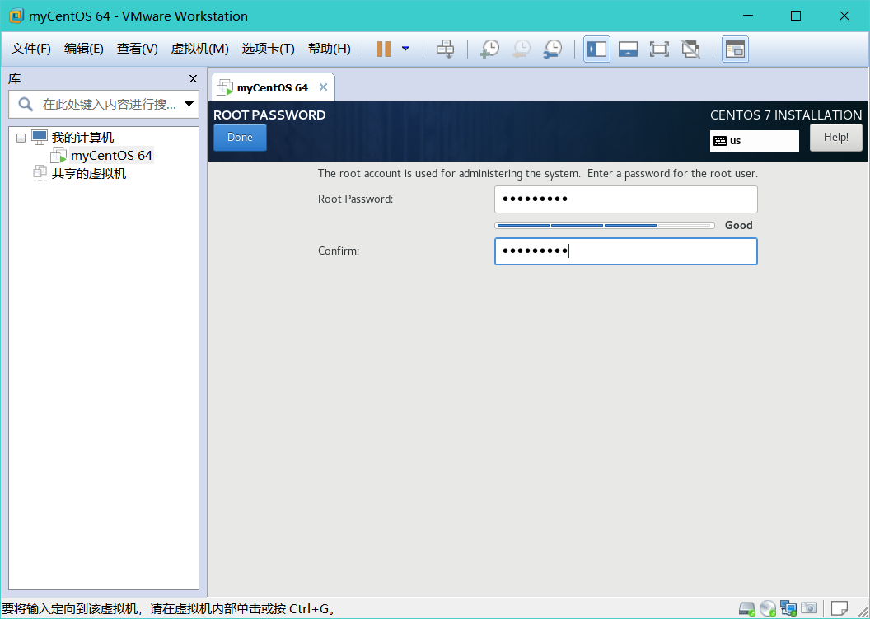This screenshot has height=619, width=870.
Task: Switch to Unity mode icon
Action: pyautogui.click(x=690, y=49)
